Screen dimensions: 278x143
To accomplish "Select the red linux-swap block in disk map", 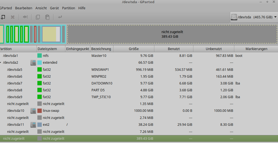I will point(35,34).
